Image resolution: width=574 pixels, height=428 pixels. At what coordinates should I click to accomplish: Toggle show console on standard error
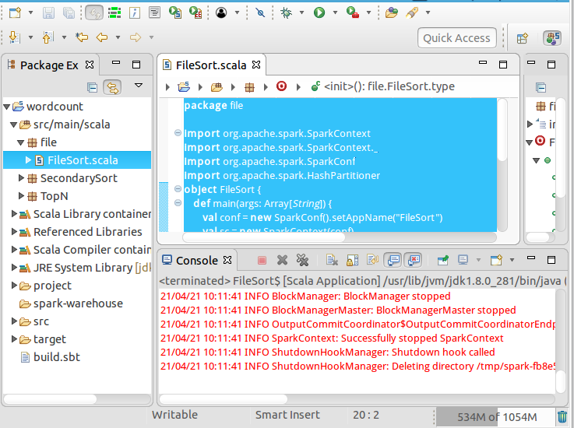tap(413, 261)
